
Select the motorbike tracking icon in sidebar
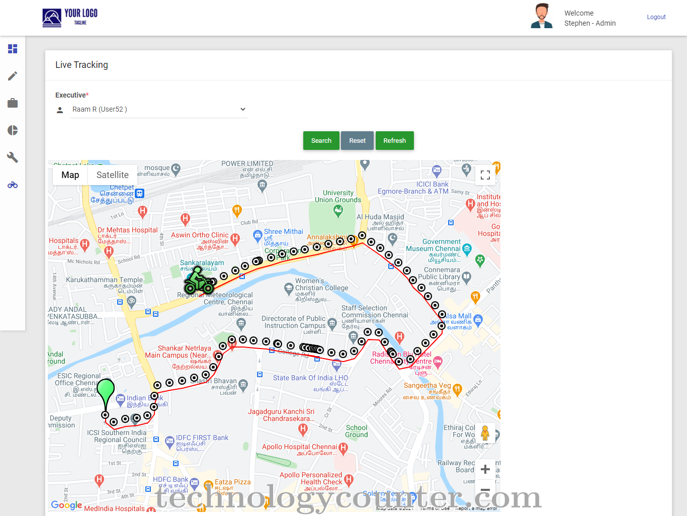coord(13,185)
